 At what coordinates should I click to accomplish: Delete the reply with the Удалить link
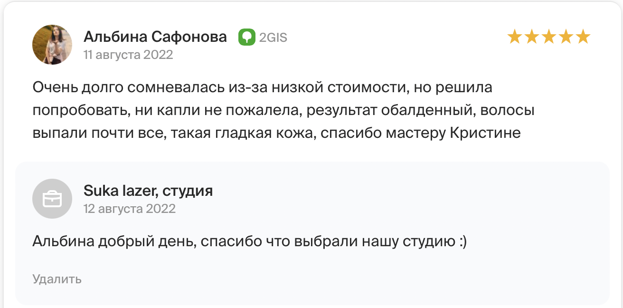click(x=57, y=279)
